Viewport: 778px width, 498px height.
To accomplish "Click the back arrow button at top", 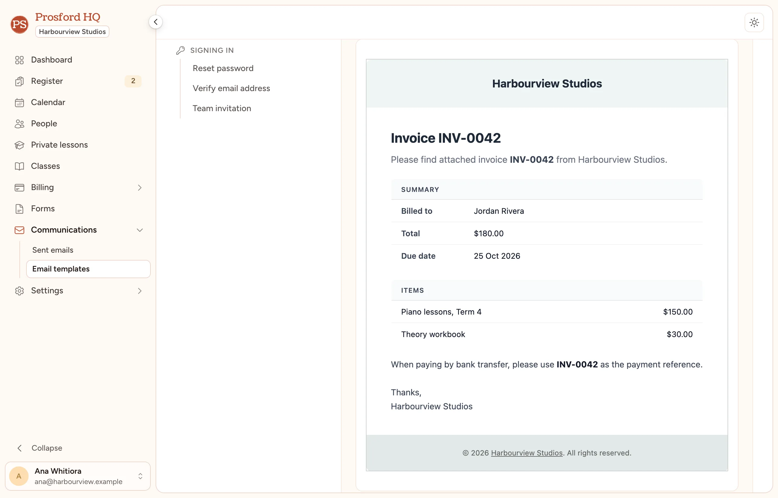I will (156, 22).
